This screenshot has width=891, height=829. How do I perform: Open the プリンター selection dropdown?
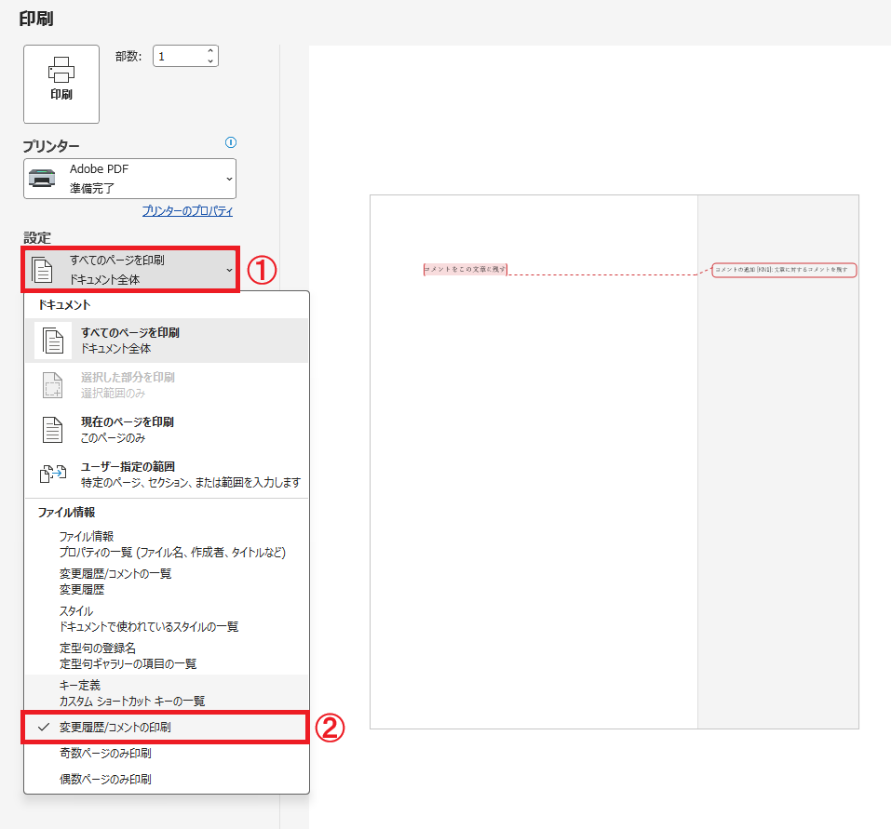point(228,178)
